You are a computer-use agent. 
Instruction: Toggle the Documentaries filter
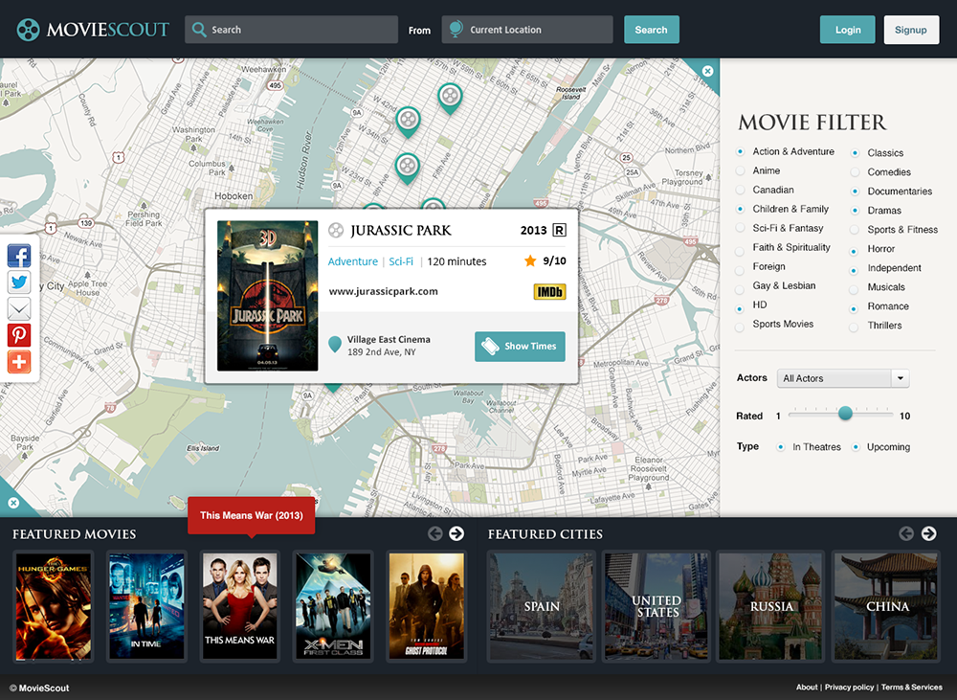point(855,192)
